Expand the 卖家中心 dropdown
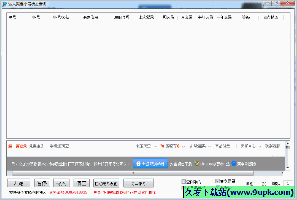This screenshot has height=200, width=297. (260, 146)
